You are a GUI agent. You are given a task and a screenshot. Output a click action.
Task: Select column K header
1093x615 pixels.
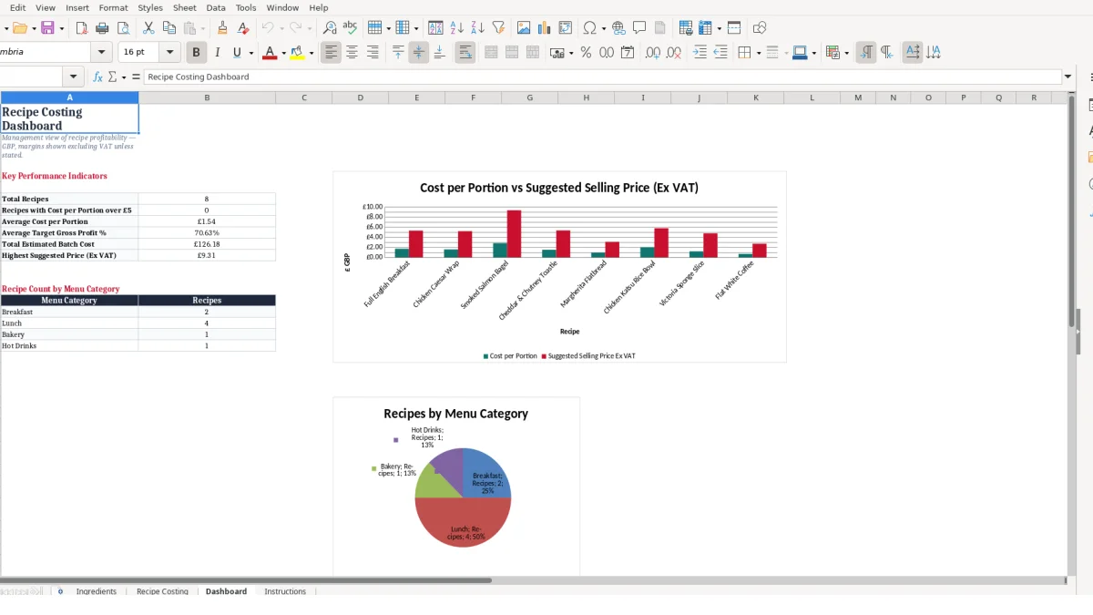pos(756,97)
